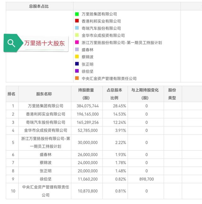
Task: Click the holding change value 898,700
Action: pos(146,179)
